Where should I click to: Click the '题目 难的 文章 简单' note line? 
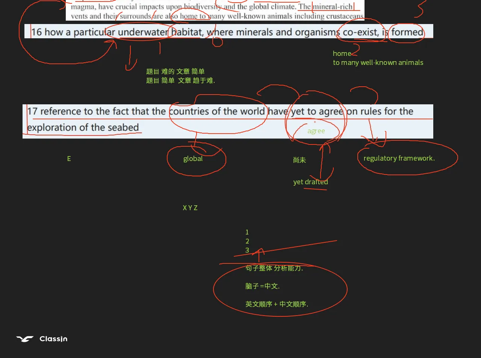(175, 71)
